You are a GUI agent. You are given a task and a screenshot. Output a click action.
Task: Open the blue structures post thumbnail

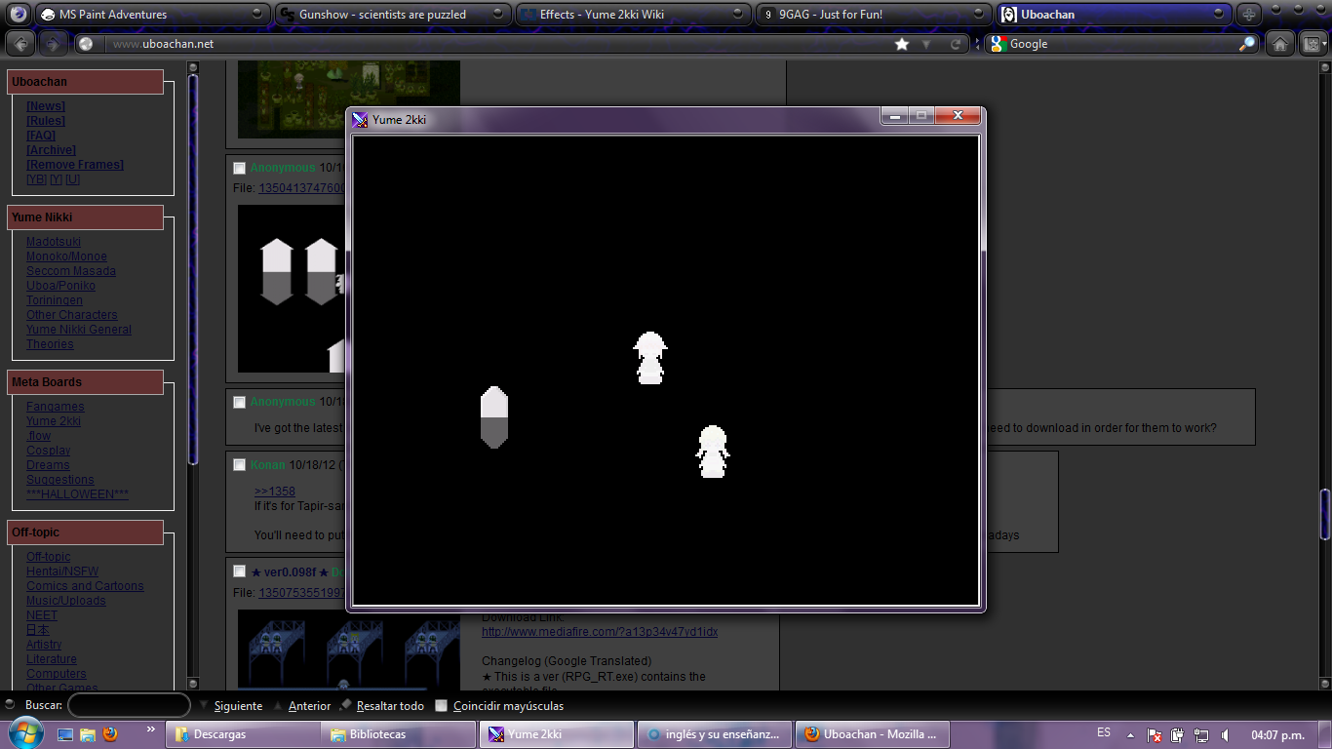(x=349, y=649)
